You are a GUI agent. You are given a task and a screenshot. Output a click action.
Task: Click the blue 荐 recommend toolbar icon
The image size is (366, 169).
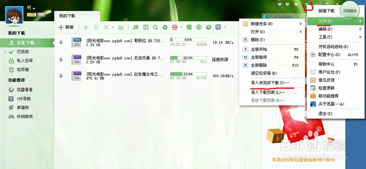click(x=218, y=27)
